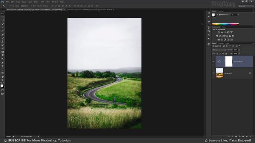Image resolution: width=255 pixels, height=143 pixels.
Task: Open the layer Fill dropdown arrow
Action: (239, 54)
